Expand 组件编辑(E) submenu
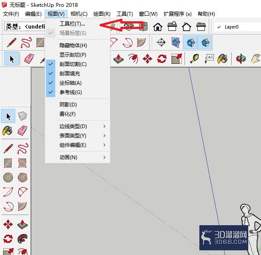261x255 pixels. [77, 145]
